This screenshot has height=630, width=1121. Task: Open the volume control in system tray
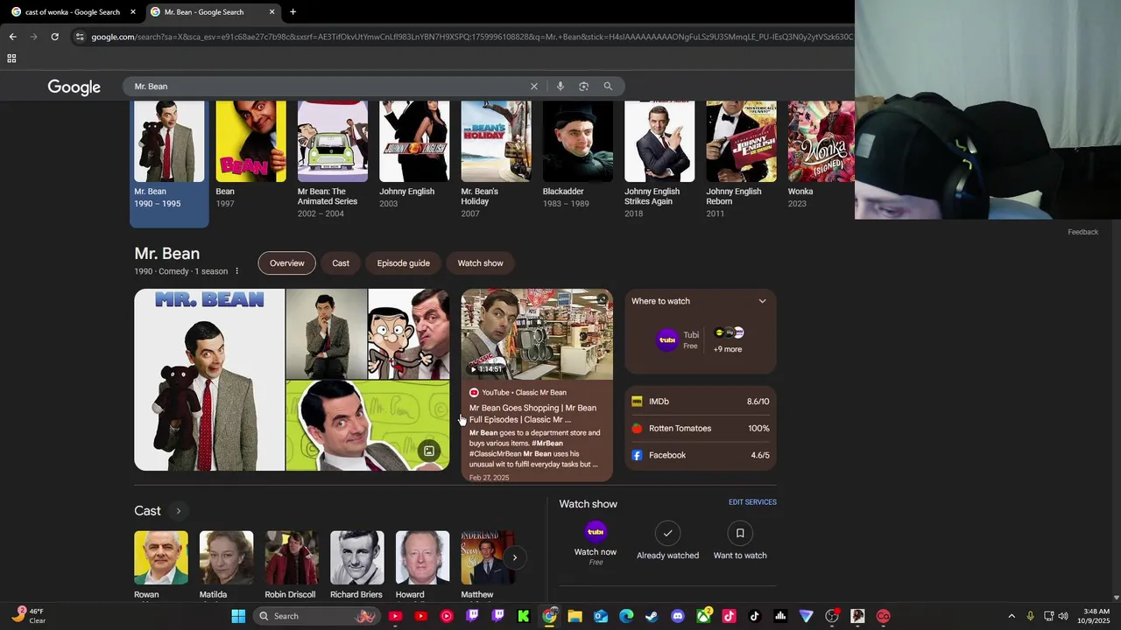[1063, 616]
